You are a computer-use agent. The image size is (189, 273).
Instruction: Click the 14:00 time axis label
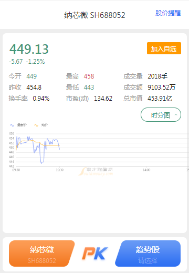[146, 170]
